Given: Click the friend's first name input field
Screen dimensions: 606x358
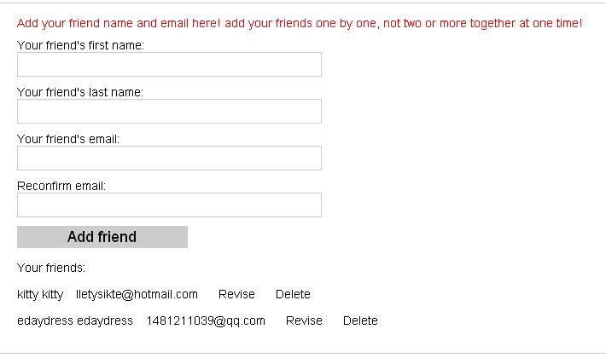Looking at the screenshot, I should (169, 65).
